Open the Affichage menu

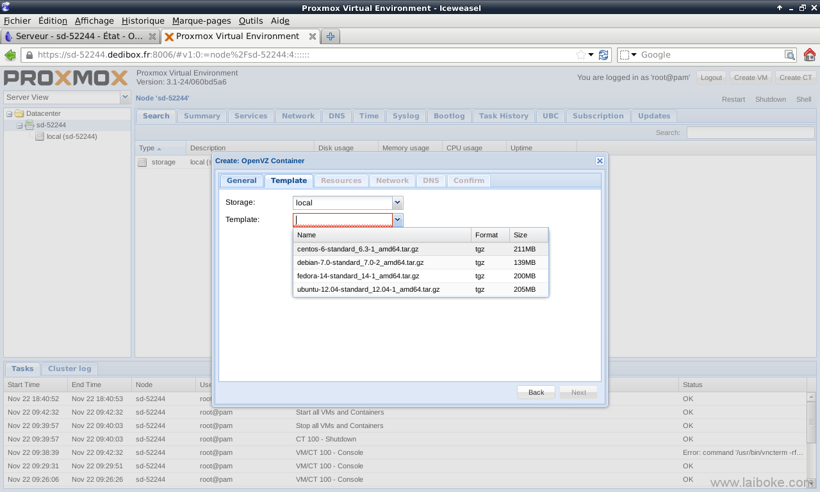[94, 21]
